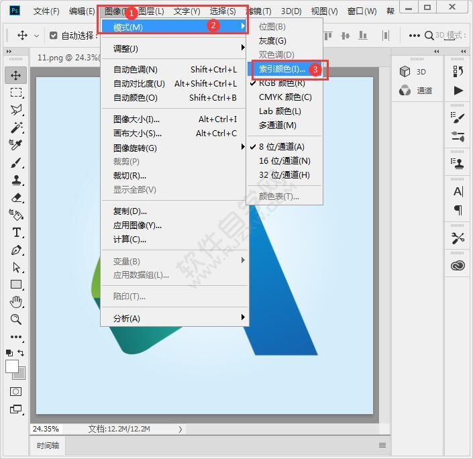Select the Polygonal Lasso tool
The image size is (473, 459).
[x=16, y=110]
